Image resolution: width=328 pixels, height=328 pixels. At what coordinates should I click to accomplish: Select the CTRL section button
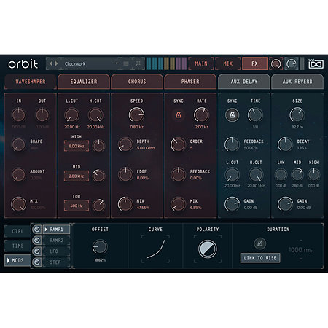(x=17, y=231)
